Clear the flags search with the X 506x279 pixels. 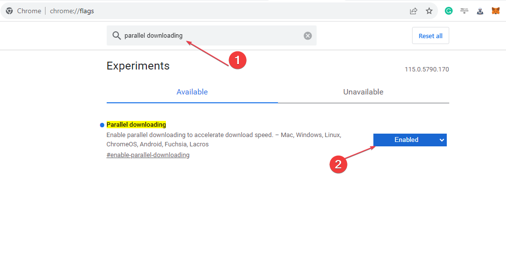(308, 36)
